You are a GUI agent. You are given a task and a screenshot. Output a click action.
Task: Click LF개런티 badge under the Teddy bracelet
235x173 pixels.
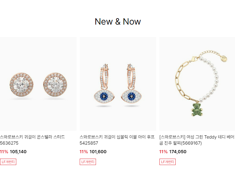pos(167,162)
